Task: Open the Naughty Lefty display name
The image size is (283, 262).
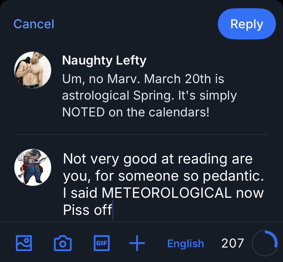Action: 104,60
